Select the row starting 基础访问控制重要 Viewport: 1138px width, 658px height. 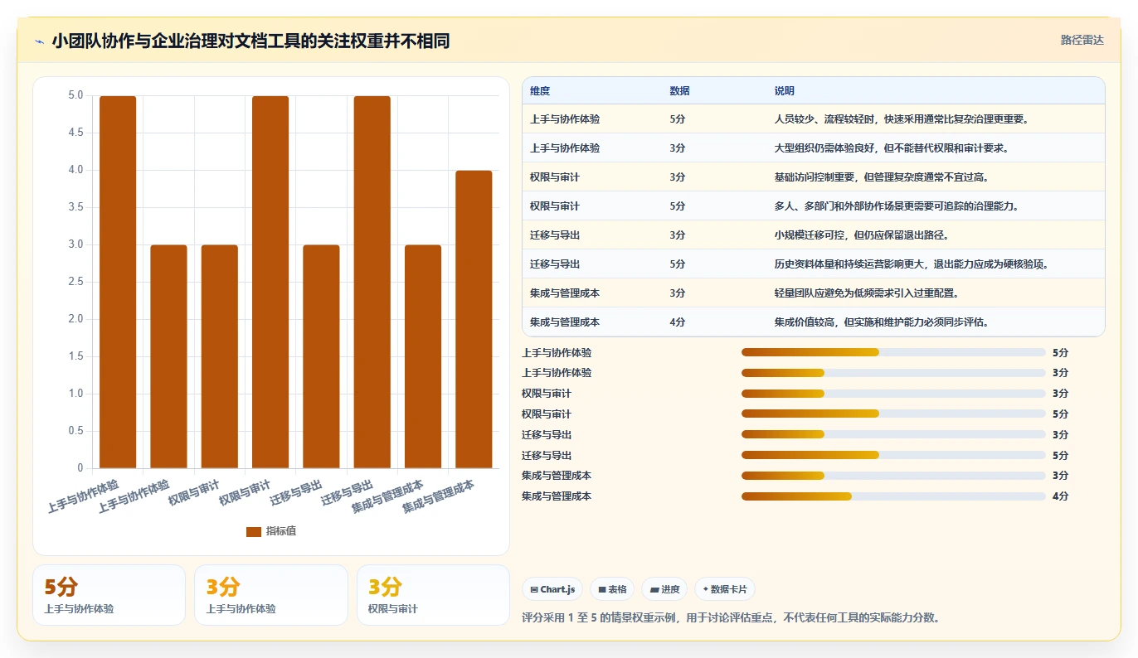(x=814, y=177)
